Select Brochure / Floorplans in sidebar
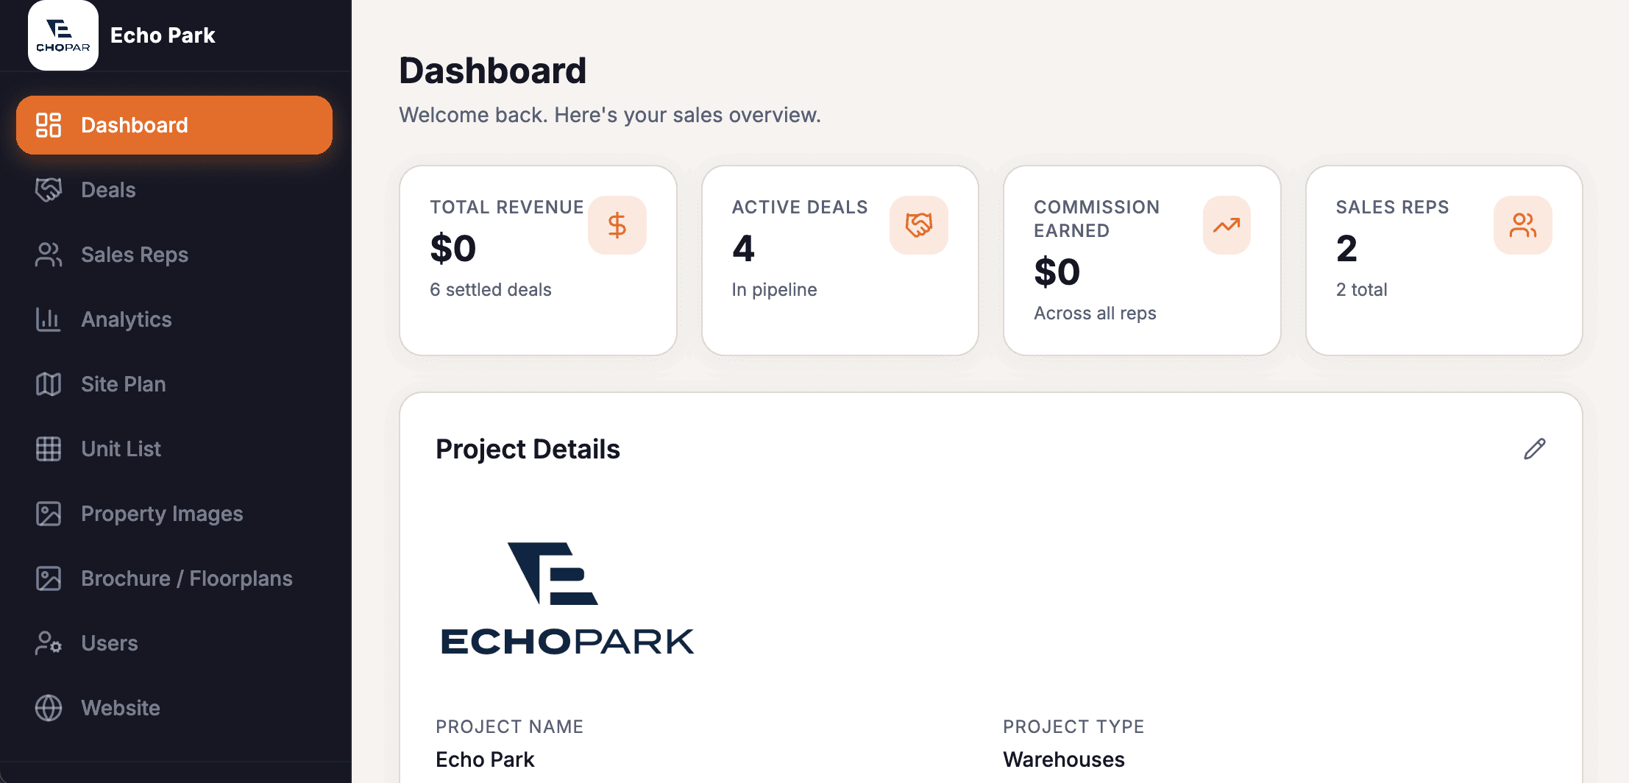 coord(186,578)
